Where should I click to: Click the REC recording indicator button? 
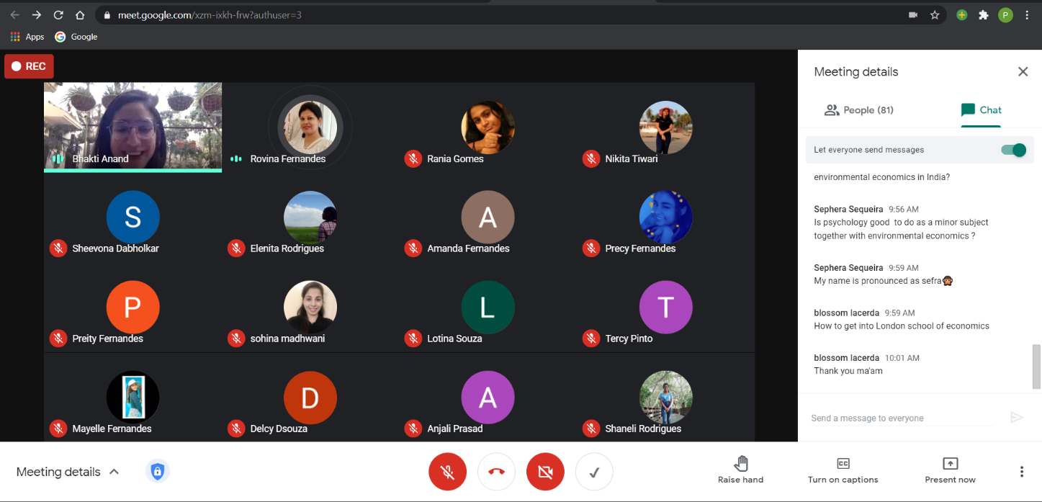tap(29, 66)
